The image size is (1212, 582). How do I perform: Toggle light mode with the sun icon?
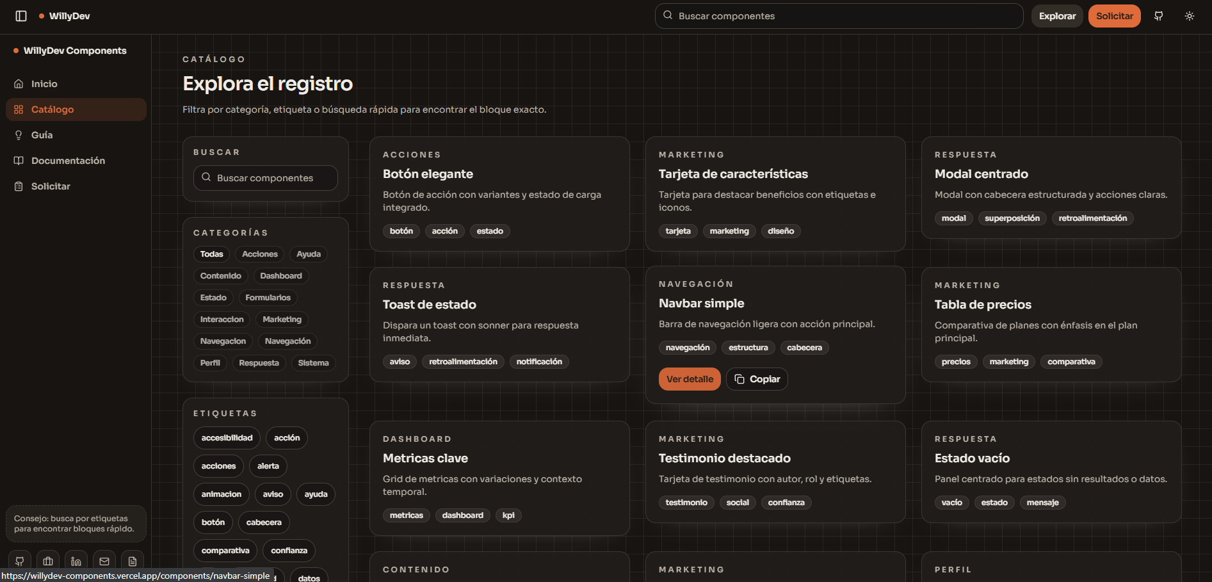pos(1189,15)
